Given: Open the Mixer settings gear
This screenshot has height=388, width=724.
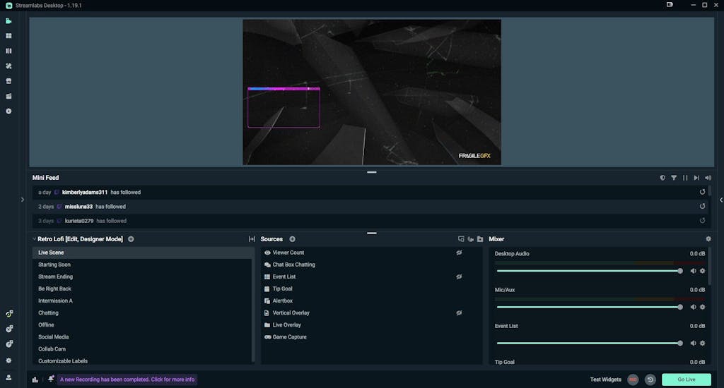Looking at the screenshot, I should pos(708,239).
